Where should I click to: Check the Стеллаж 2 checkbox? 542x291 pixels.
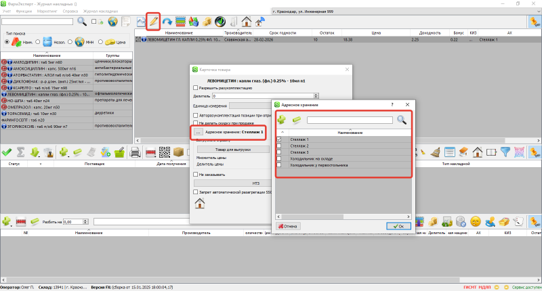point(280,145)
